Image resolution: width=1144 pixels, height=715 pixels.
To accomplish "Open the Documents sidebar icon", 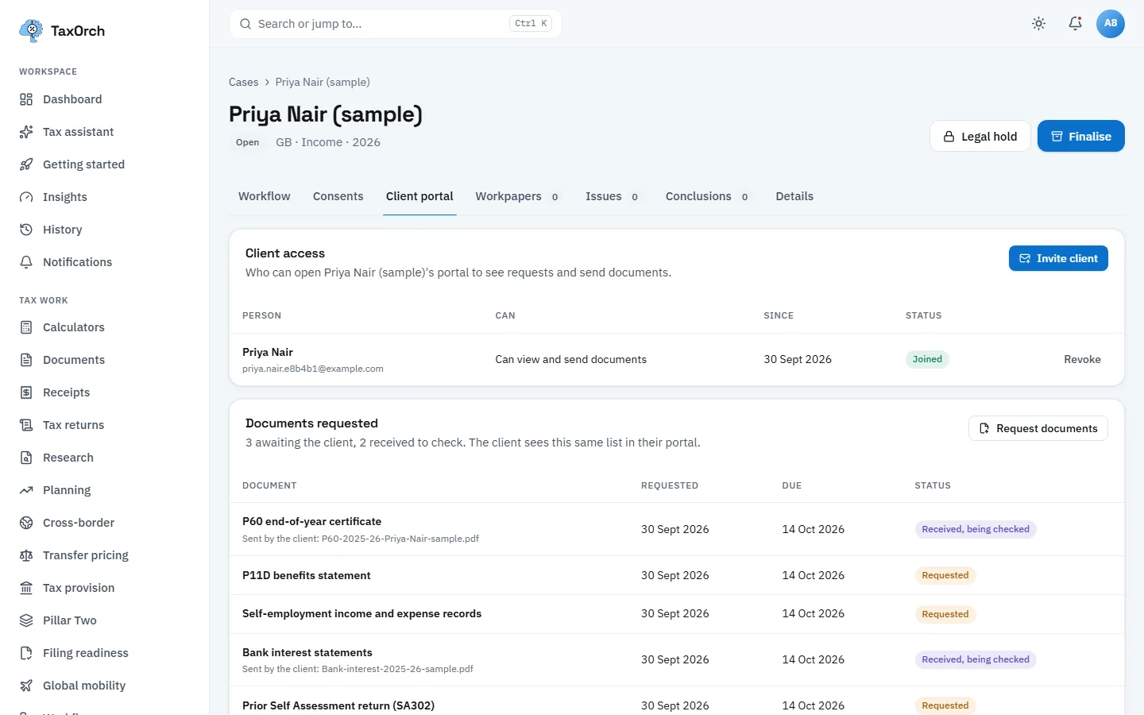I will point(26,360).
